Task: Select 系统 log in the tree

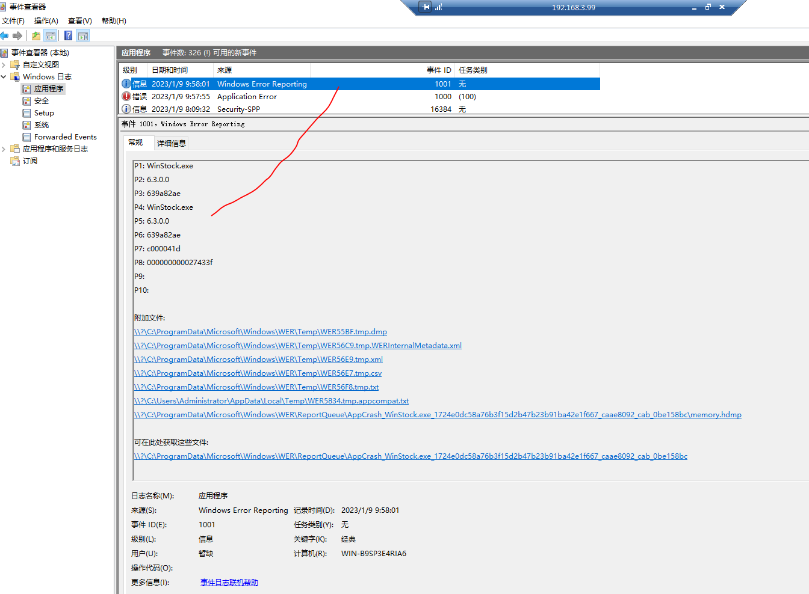Action: (x=42, y=125)
